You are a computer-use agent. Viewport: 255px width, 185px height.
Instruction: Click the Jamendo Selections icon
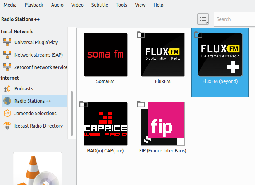pyautogui.click(x=7, y=113)
